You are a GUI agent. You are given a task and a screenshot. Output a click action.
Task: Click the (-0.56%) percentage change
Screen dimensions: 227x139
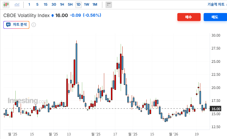[x=92, y=15]
